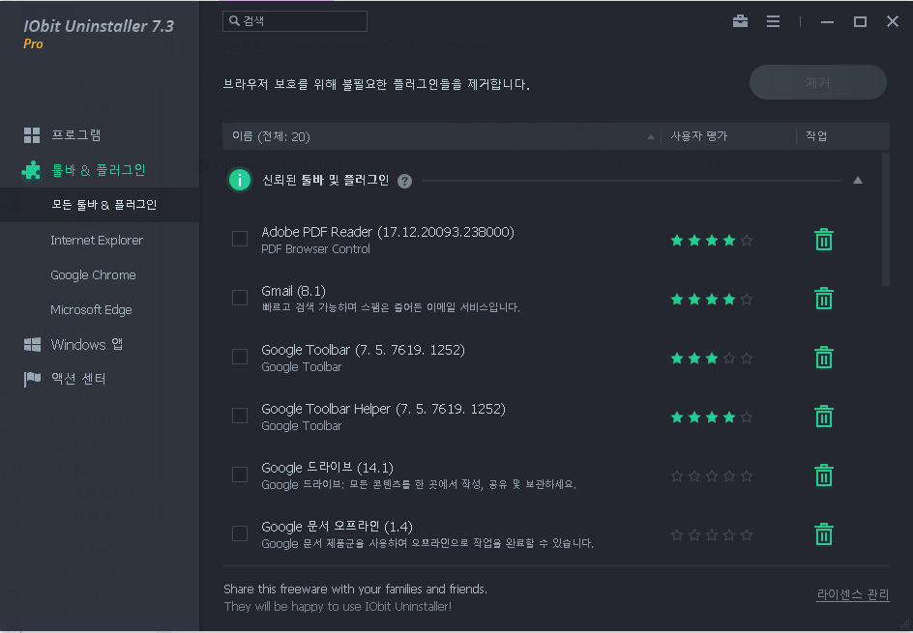Viewport: 913px width, 633px height.
Task: Delete Gmail plugin with trash icon
Action: [823, 298]
